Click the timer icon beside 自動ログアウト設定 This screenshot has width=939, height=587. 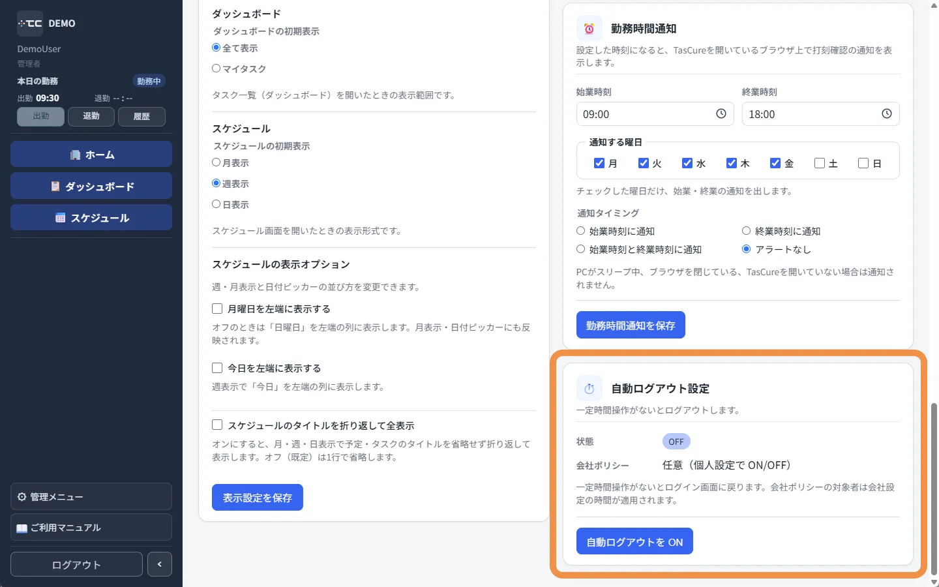pyautogui.click(x=589, y=389)
